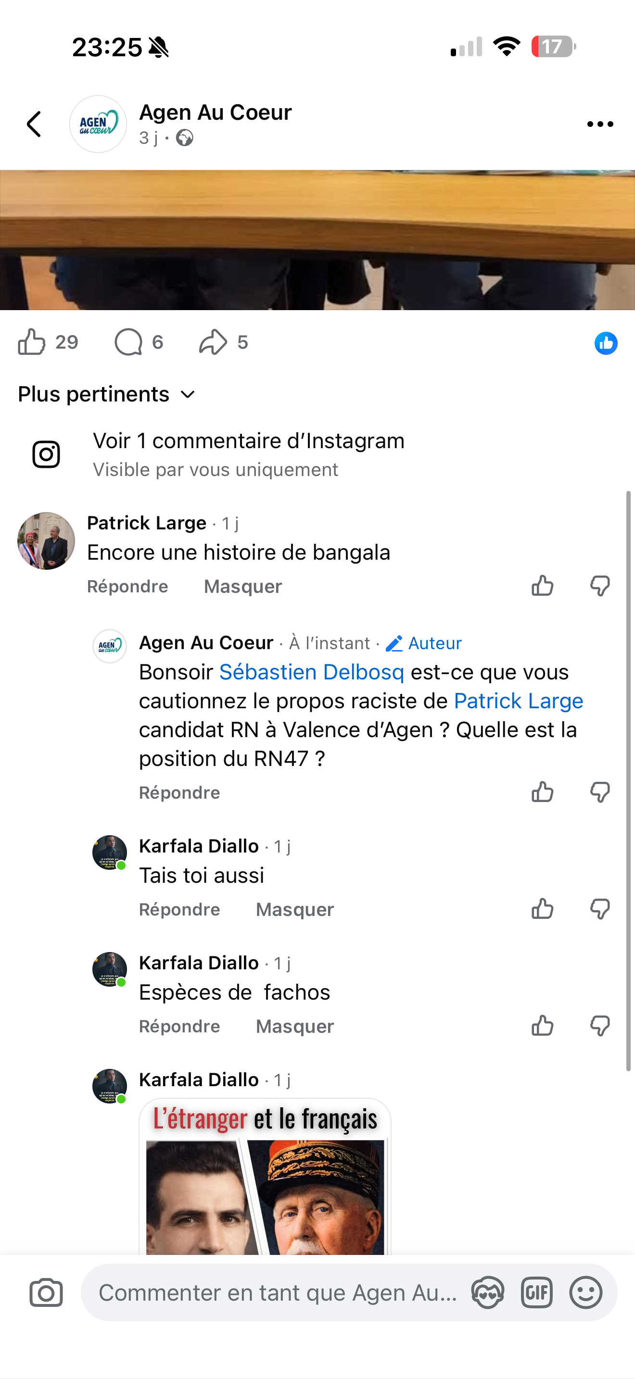635x1379 pixels.
Task: Open the GIF picker in comment bar
Action: click(536, 1293)
